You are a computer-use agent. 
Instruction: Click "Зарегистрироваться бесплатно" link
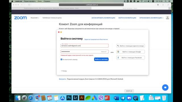point(96,39)
